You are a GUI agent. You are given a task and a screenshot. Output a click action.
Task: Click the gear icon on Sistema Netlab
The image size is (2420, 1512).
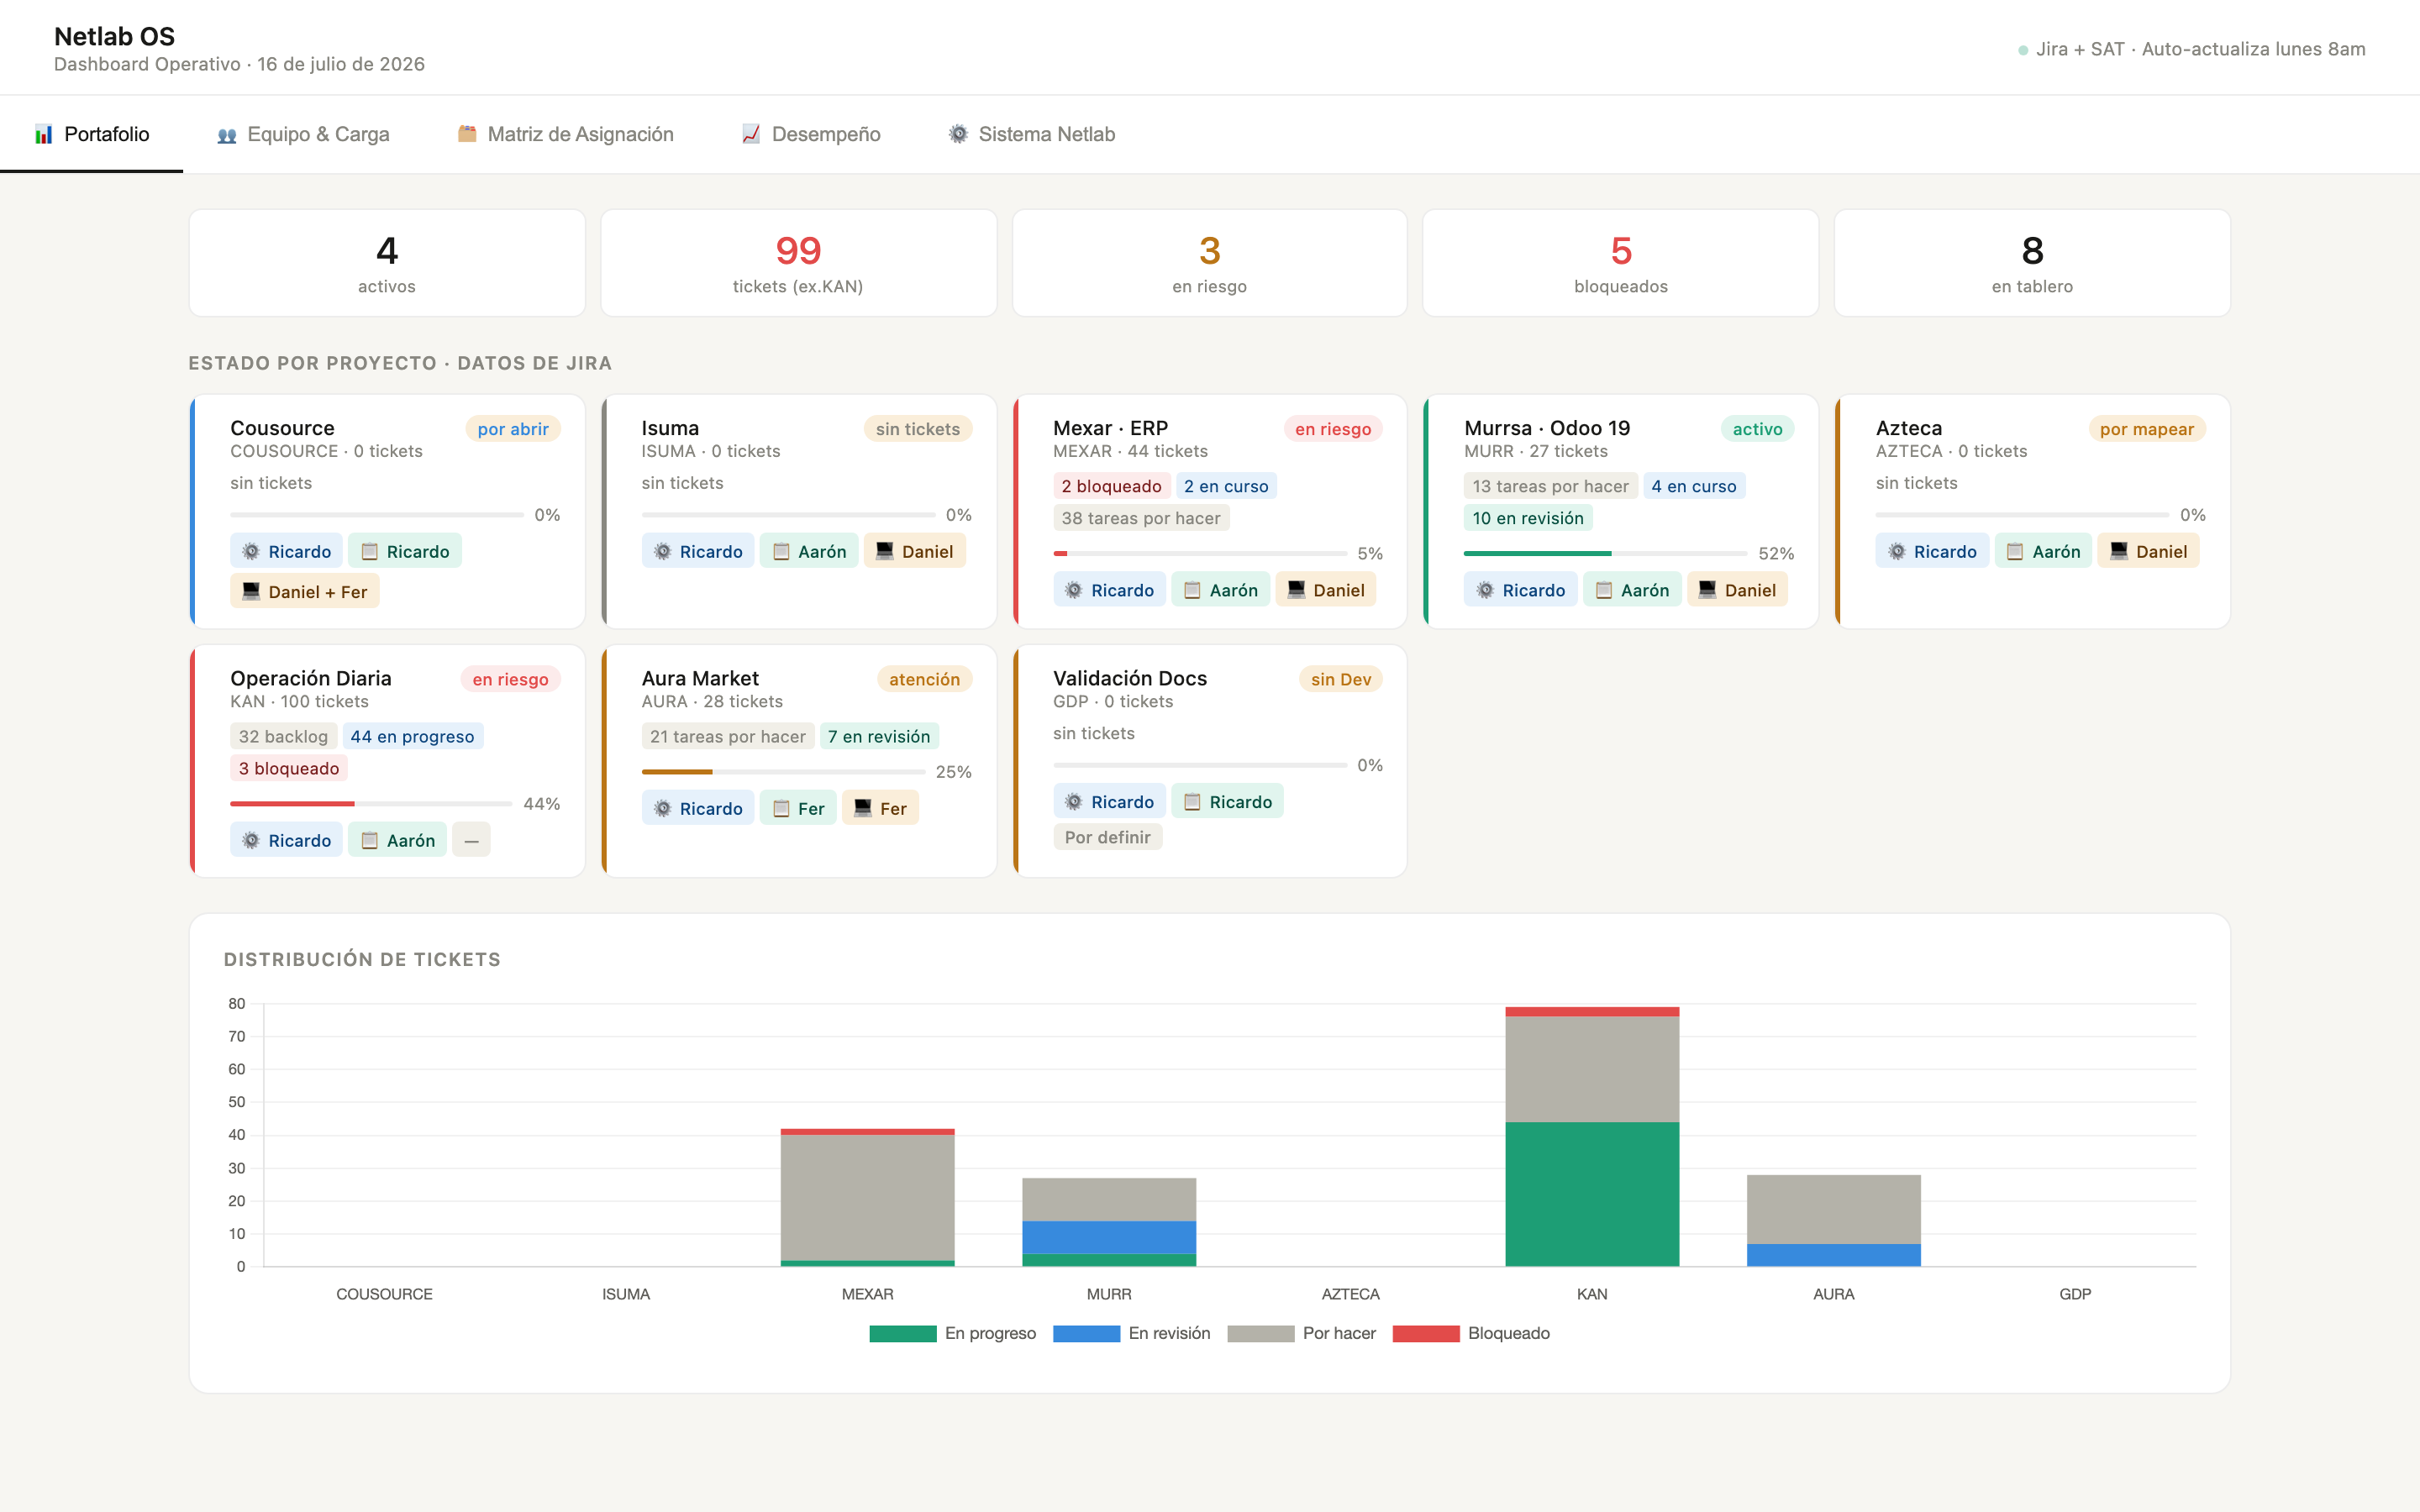(958, 134)
